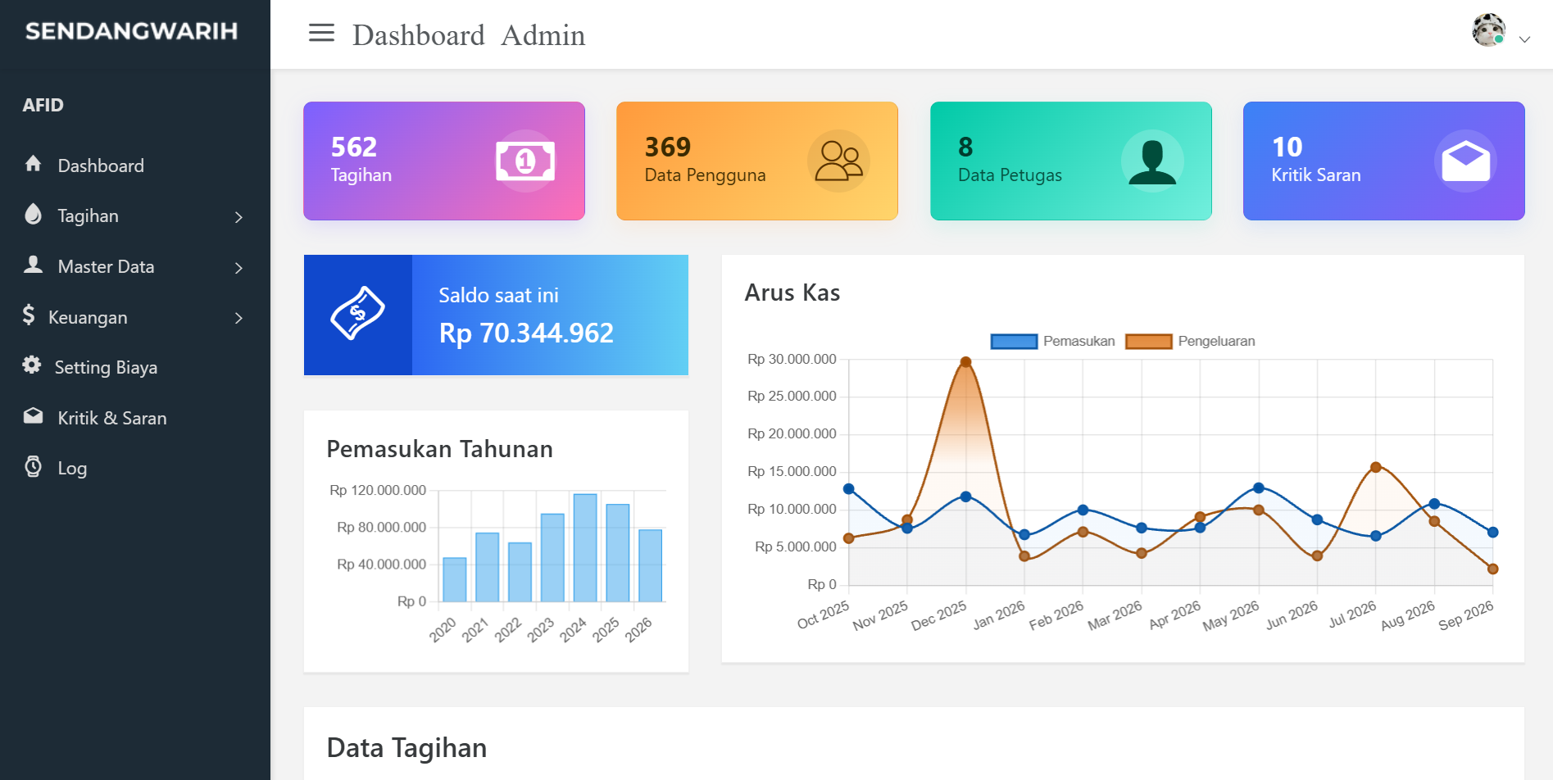The height and width of the screenshot is (780, 1553).
Task: Click the users icon on Data Pengguna card
Action: (839, 161)
